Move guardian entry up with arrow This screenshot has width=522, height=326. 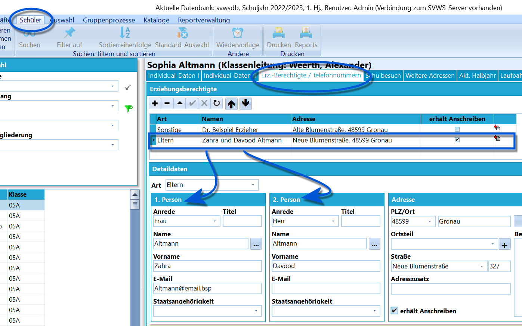pyautogui.click(x=231, y=104)
